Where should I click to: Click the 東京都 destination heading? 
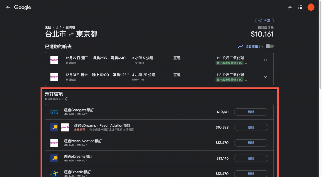click(x=87, y=34)
